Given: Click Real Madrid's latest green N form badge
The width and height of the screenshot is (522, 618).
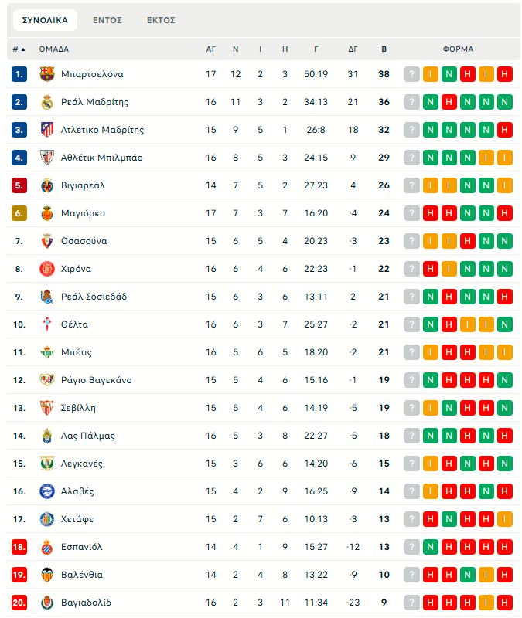Looking at the screenshot, I should tap(505, 102).
